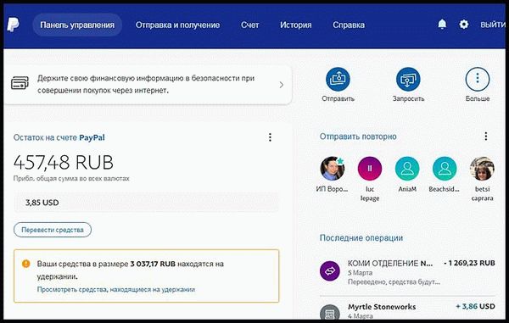Click the КОМИ ОТДЕЛЕНИЕ transfer icon
This screenshot has height=323, width=509.
[x=330, y=271]
